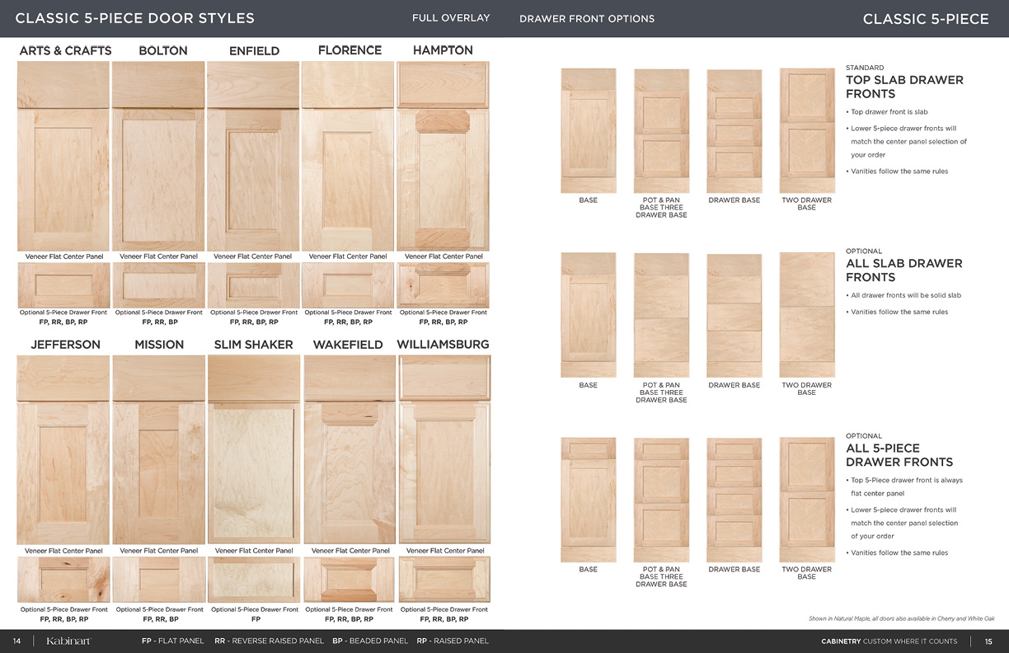This screenshot has width=1009, height=653.
Task: Open the Drawer Front Options header label
Action: [x=587, y=19]
